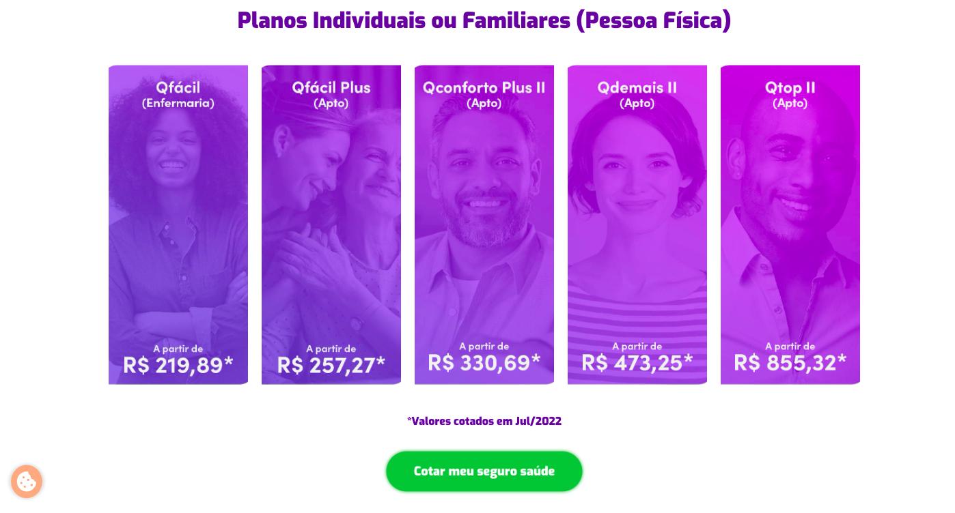955x513 pixels.
Task: Pick the Qdemais II plan title
Action: pyautogui.click(x=637, y=88)
